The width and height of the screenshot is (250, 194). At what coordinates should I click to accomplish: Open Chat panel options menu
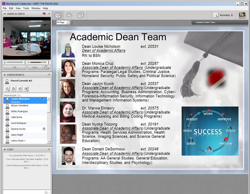pyautogui.click(x=49, y=149)
